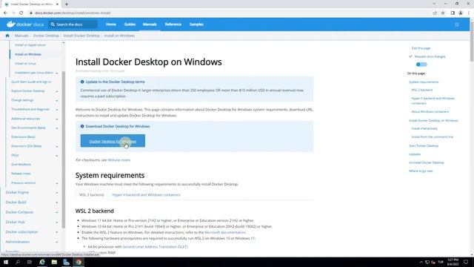The image size is (474, 267).
Task: Jump to Uninstall Docker Desktop in outline
Action: click(x=427, y=162)
